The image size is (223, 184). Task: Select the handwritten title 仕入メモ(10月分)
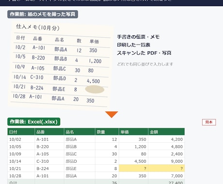[38, 27]
